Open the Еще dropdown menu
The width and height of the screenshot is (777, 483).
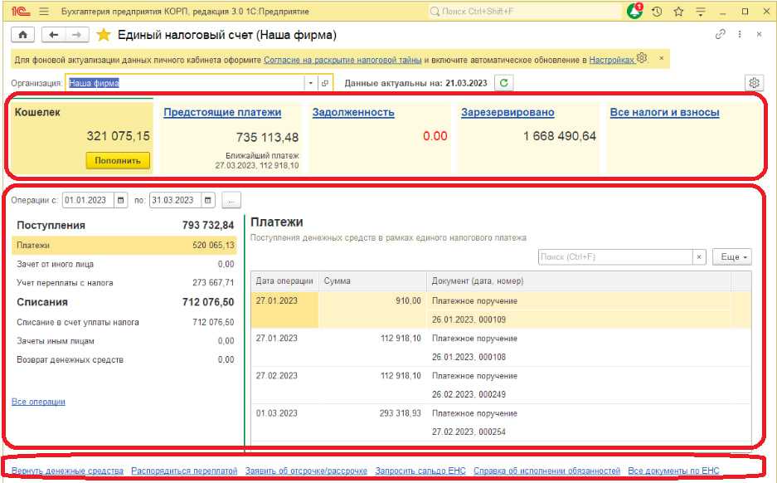pyautogui.click(x=734, y=257)
